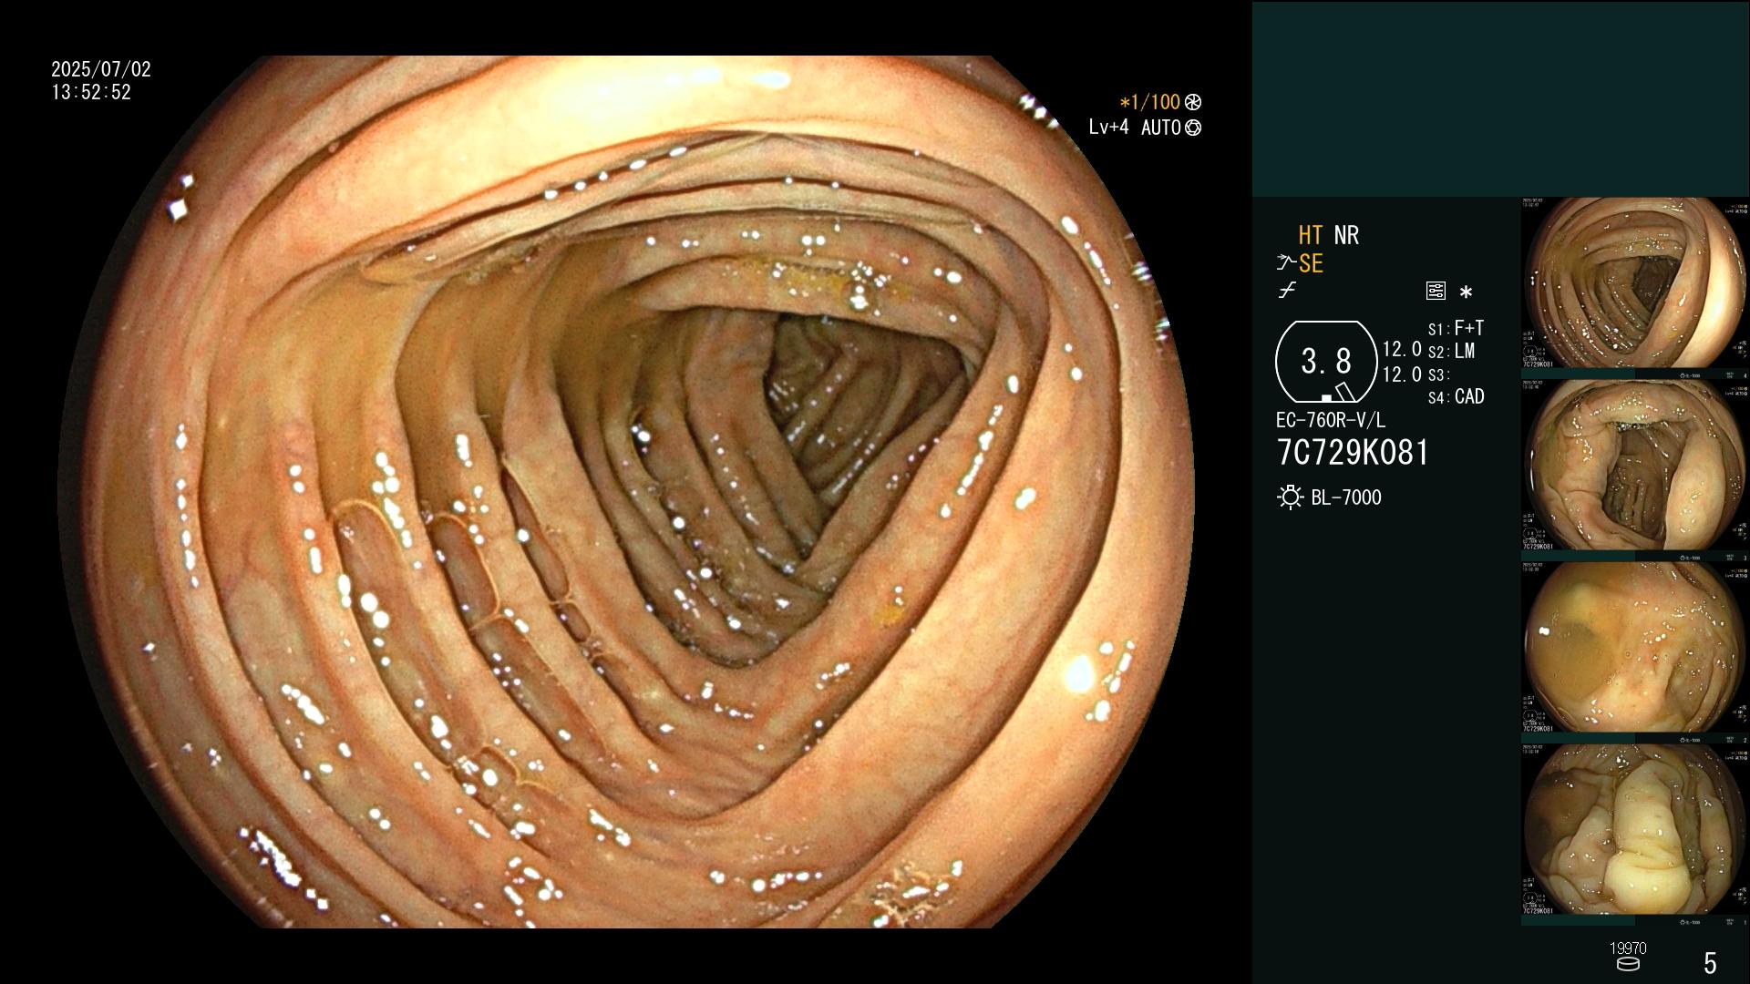Open the second thumbnail showing an open valve
Viewport: 1750px width, 984px height.
coord(1635,466)
